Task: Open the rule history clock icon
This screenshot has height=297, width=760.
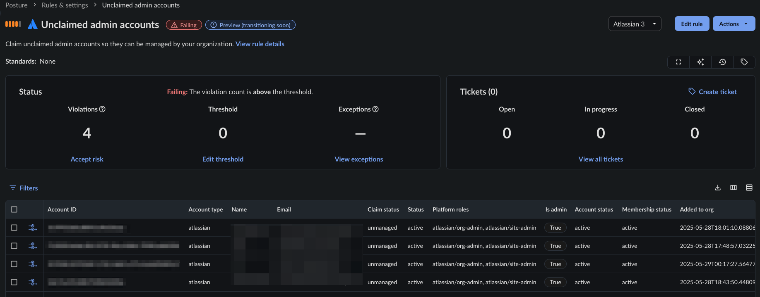Action: pyautogui.click(x=722, y=62)
